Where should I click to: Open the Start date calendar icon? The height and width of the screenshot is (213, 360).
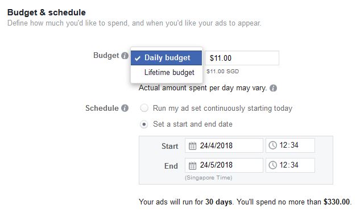(192, 145)
